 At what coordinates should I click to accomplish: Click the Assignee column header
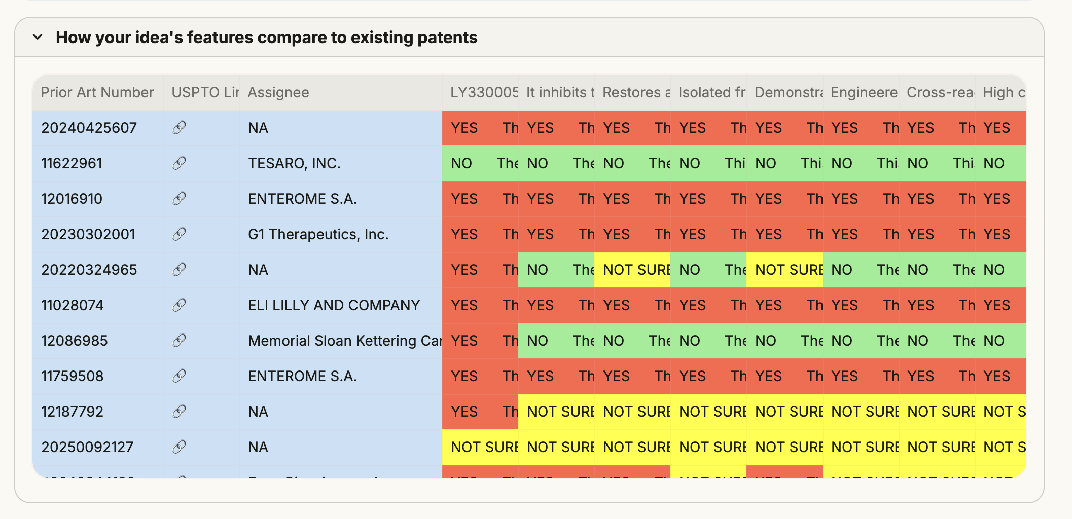coord(278,92)
